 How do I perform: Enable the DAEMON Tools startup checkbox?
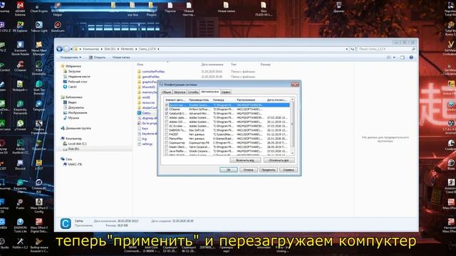(x=167, y=130)
